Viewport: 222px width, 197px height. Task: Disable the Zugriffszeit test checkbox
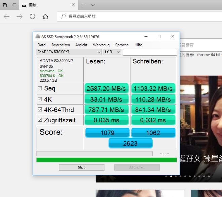(40, 120)
